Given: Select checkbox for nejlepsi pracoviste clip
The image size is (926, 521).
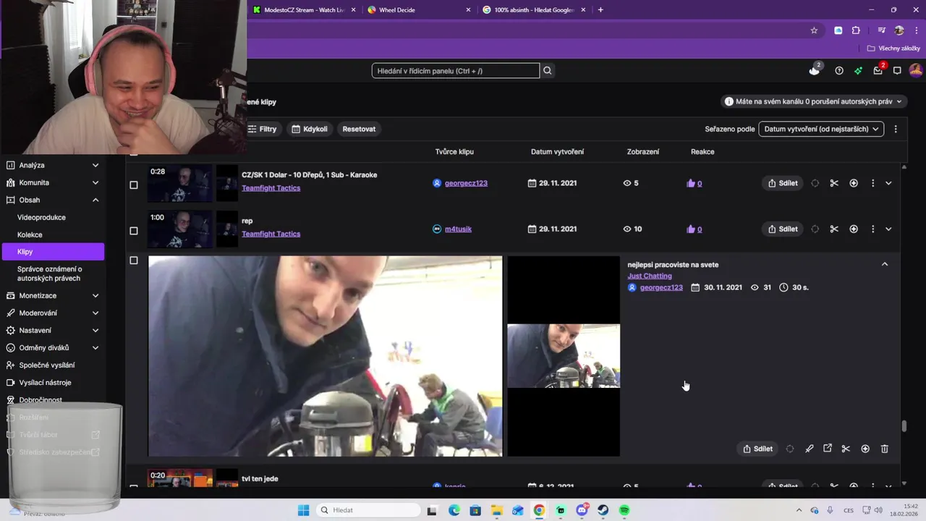Looking at the screenshot, I should pyautogui.click(x=133, y=260).
